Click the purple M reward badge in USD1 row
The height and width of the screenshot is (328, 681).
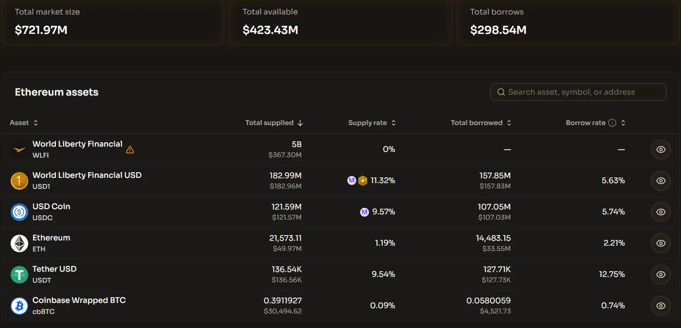[352, 181]
